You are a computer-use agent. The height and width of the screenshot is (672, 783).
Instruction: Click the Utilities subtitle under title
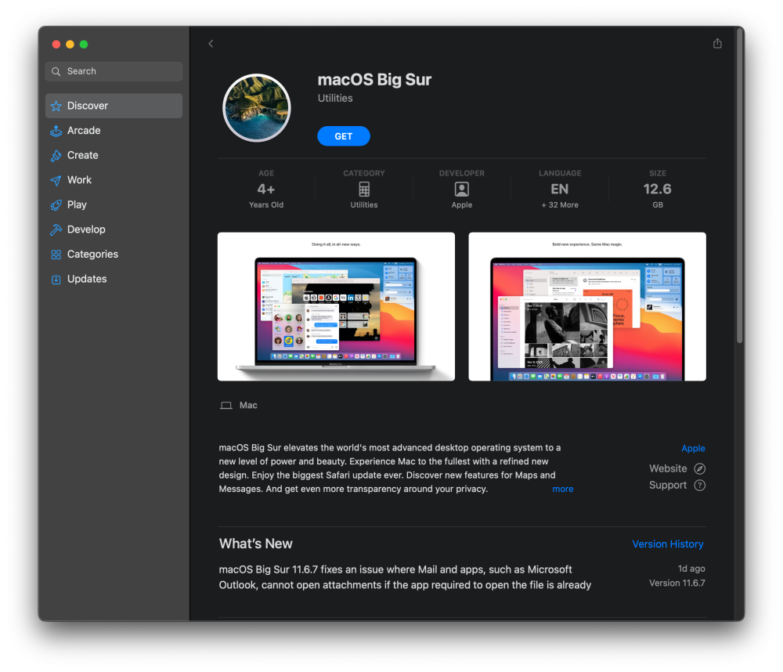(x=335, y=99)
